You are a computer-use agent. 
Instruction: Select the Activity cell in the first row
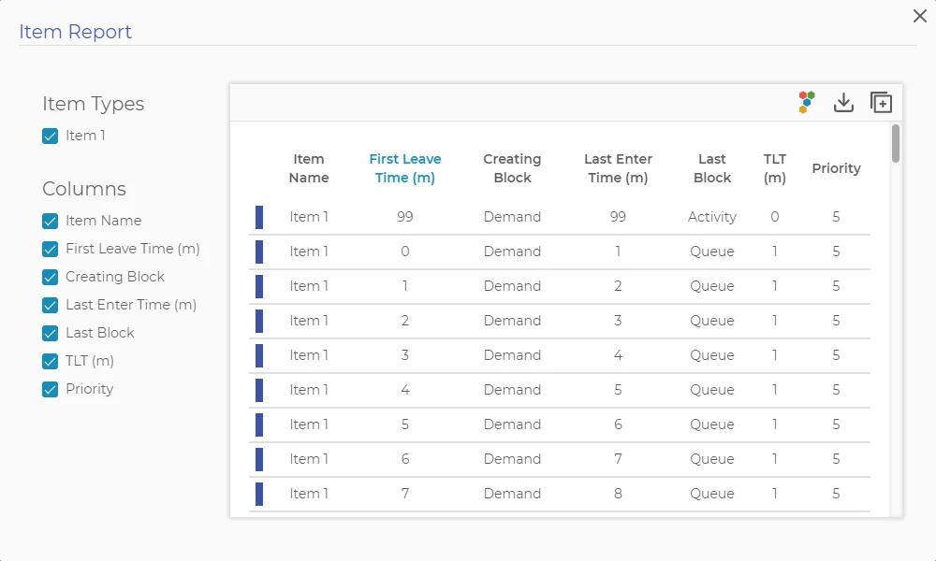pyautogui.click(x=712, y=216)
